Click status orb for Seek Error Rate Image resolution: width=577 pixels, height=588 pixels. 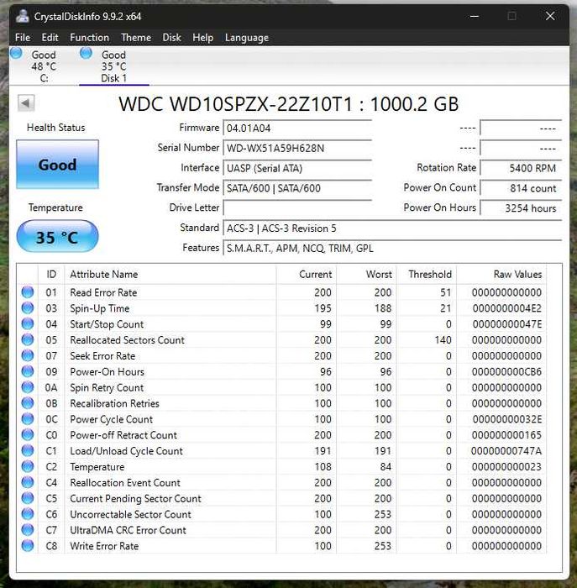click(x=28, y=355)
